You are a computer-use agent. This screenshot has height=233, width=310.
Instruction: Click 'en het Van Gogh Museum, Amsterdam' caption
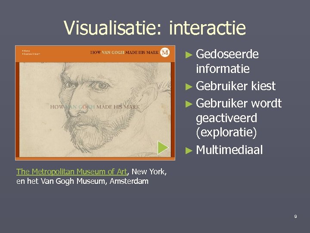pos(82,181)
